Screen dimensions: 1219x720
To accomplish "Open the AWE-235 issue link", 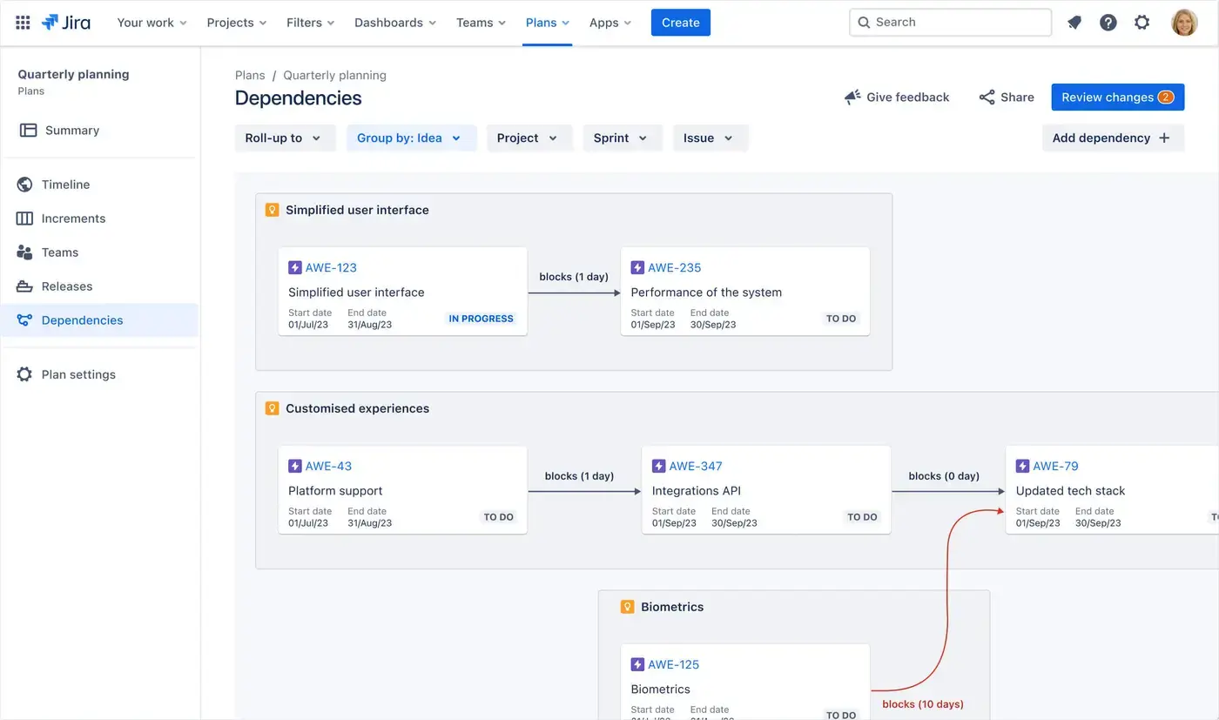I will (674, 268).
